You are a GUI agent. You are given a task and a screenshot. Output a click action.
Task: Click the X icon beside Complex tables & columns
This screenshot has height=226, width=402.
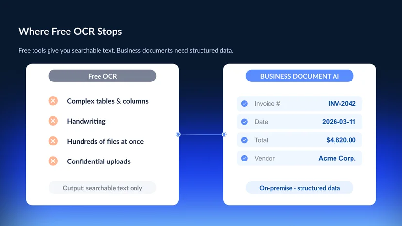(53, 101)
